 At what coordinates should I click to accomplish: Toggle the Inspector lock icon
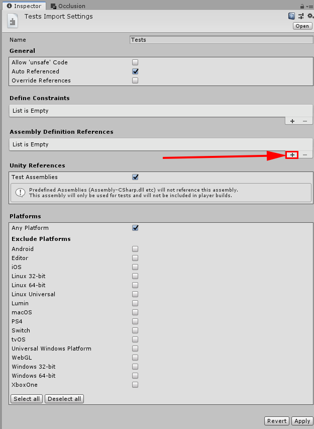pyautogui.click(x=302, y=6)
